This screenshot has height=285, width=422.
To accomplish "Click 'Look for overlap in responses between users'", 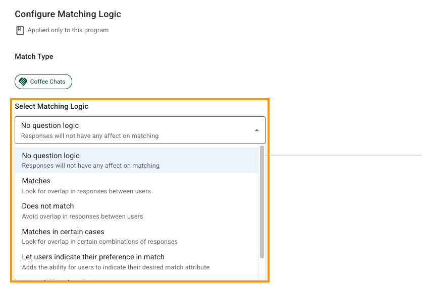I will tap(86, 191).
